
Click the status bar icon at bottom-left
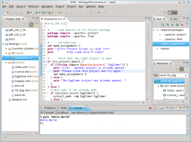point(5,138)
